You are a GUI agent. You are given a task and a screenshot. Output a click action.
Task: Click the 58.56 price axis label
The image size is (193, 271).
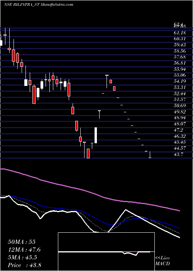[x=180, y=51]
